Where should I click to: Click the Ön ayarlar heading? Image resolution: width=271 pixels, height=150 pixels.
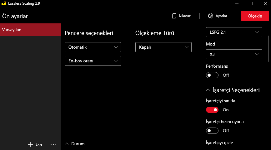pos(15,16)
